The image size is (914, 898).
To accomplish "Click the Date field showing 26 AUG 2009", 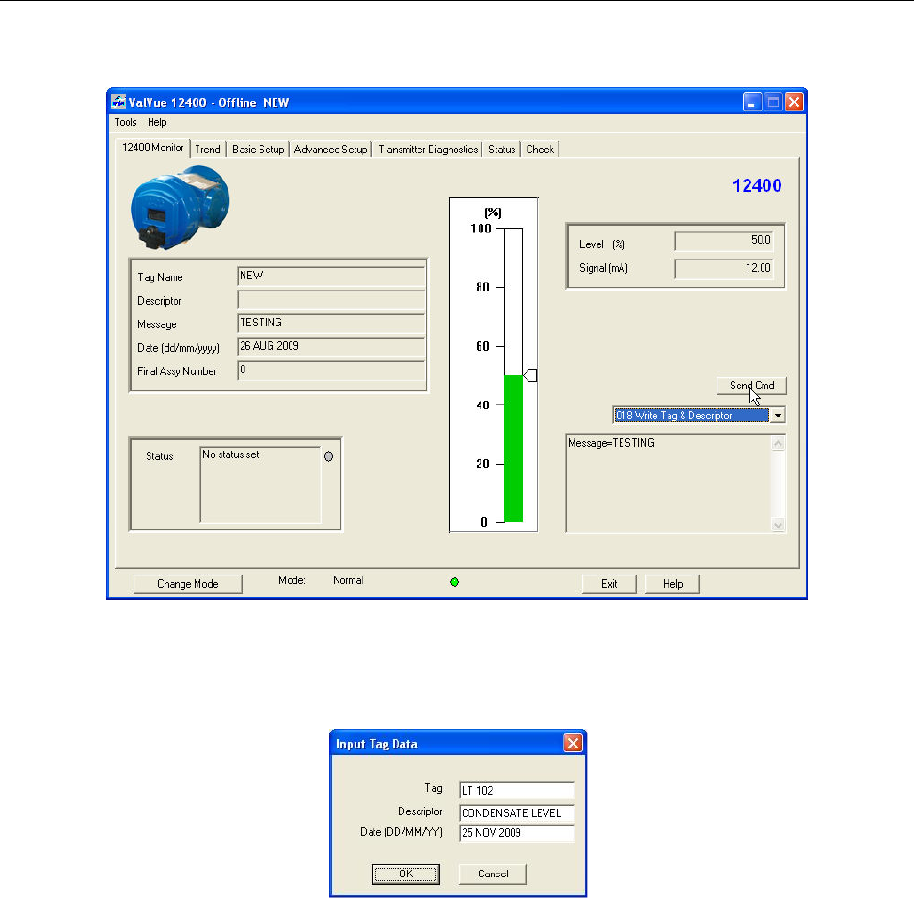I will (x=331, y=346).
